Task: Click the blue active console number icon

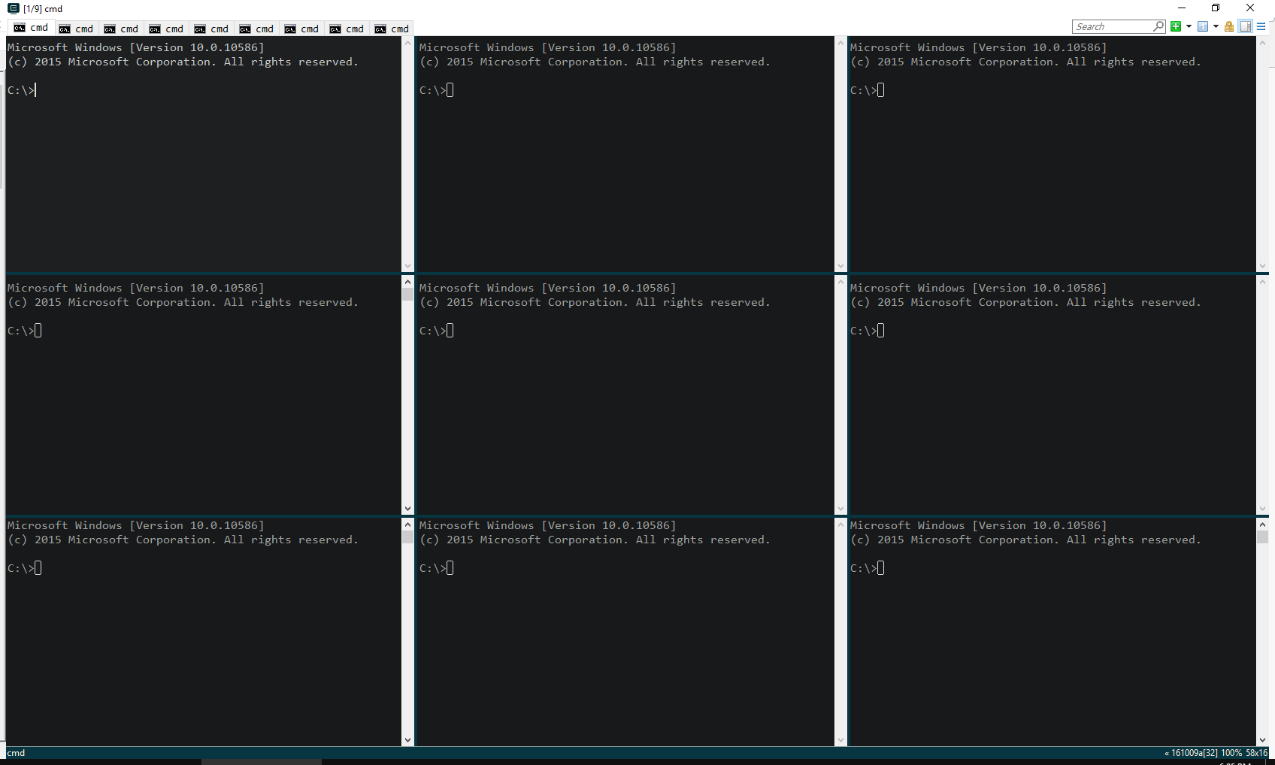Action: [1203, 26]
